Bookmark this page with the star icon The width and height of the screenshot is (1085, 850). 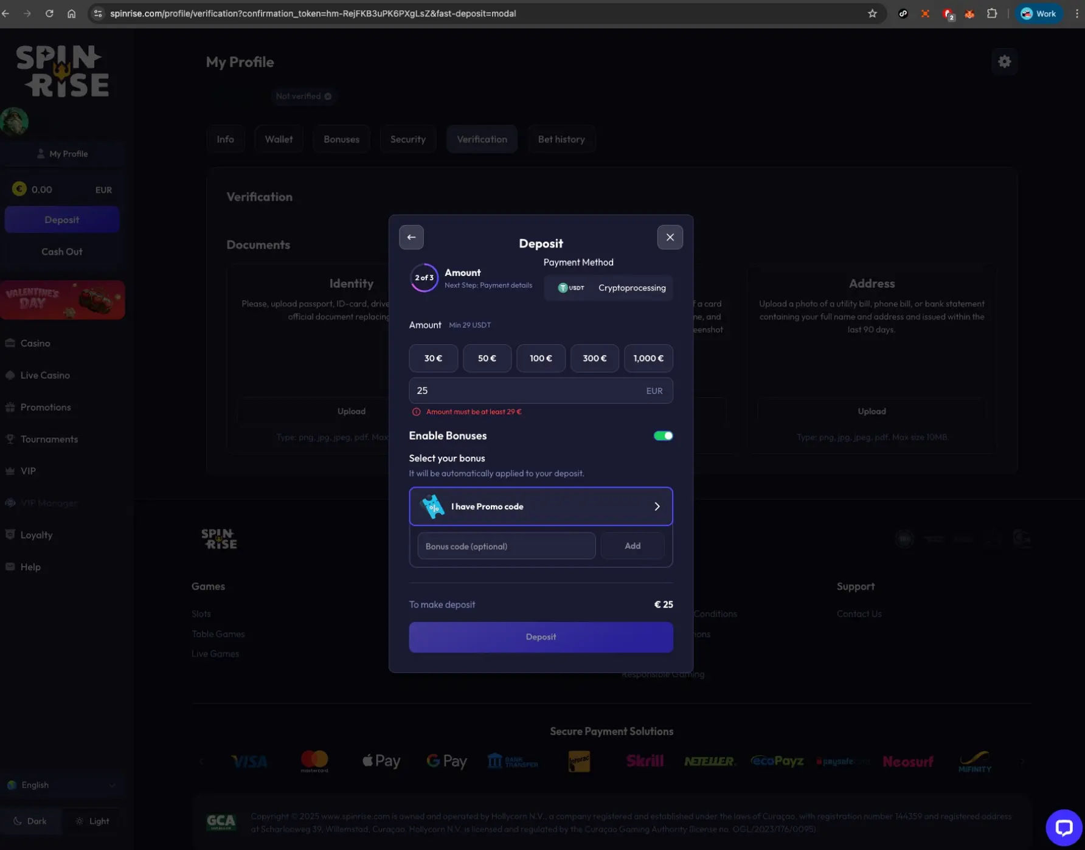tap(872, 13)
